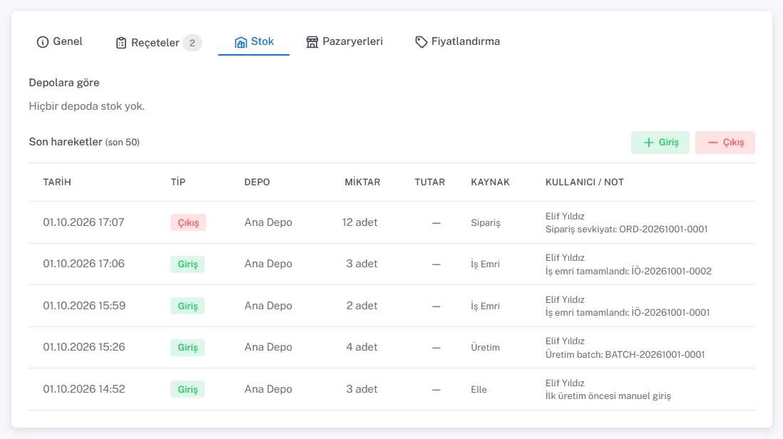
Task: Record a stock exit with Çıkış button
Action: tap(725, 143)
